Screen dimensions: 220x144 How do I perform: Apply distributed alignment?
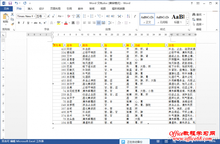pos(103,23)
